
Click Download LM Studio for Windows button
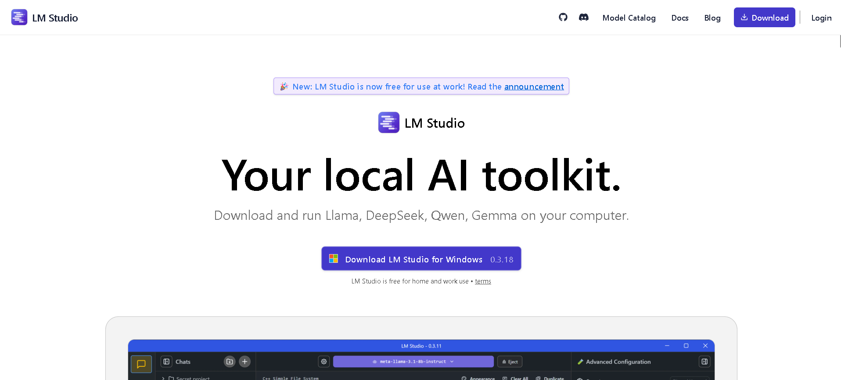(421, 259)
